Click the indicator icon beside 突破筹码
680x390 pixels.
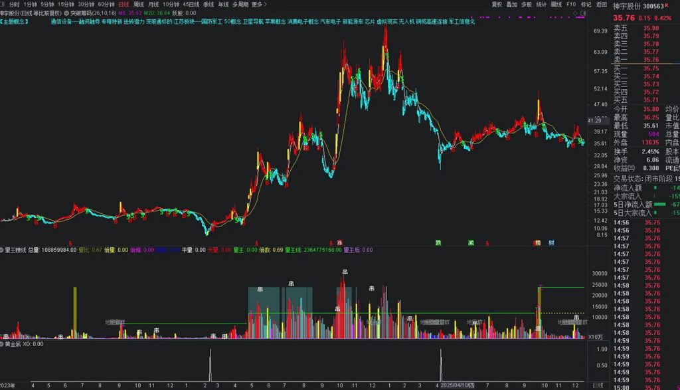[x=66, y=13]
